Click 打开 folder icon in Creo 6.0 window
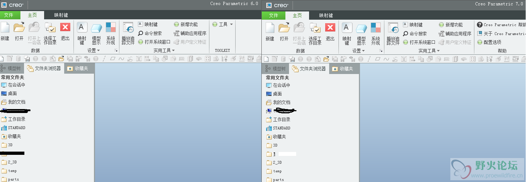The height and width of the screenshot is (182, 526). click(19, 28)
